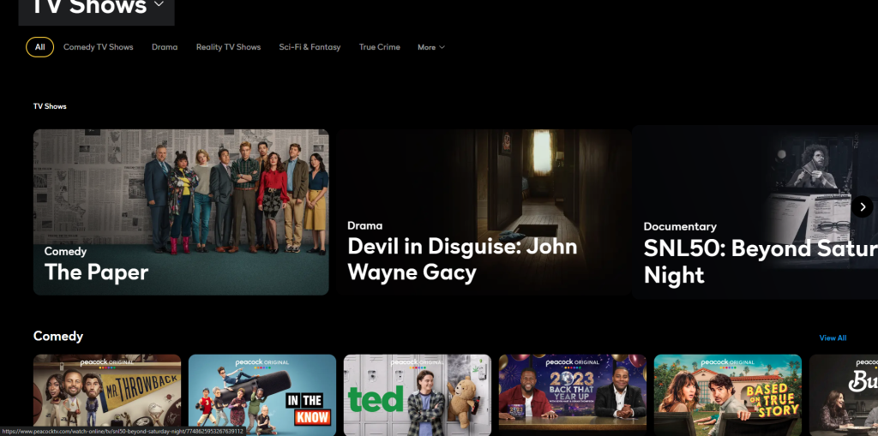This screenshot has width=878, height=436.
Task: Select the Mr. Throwback show thumbnail
Action: point(107,392)
